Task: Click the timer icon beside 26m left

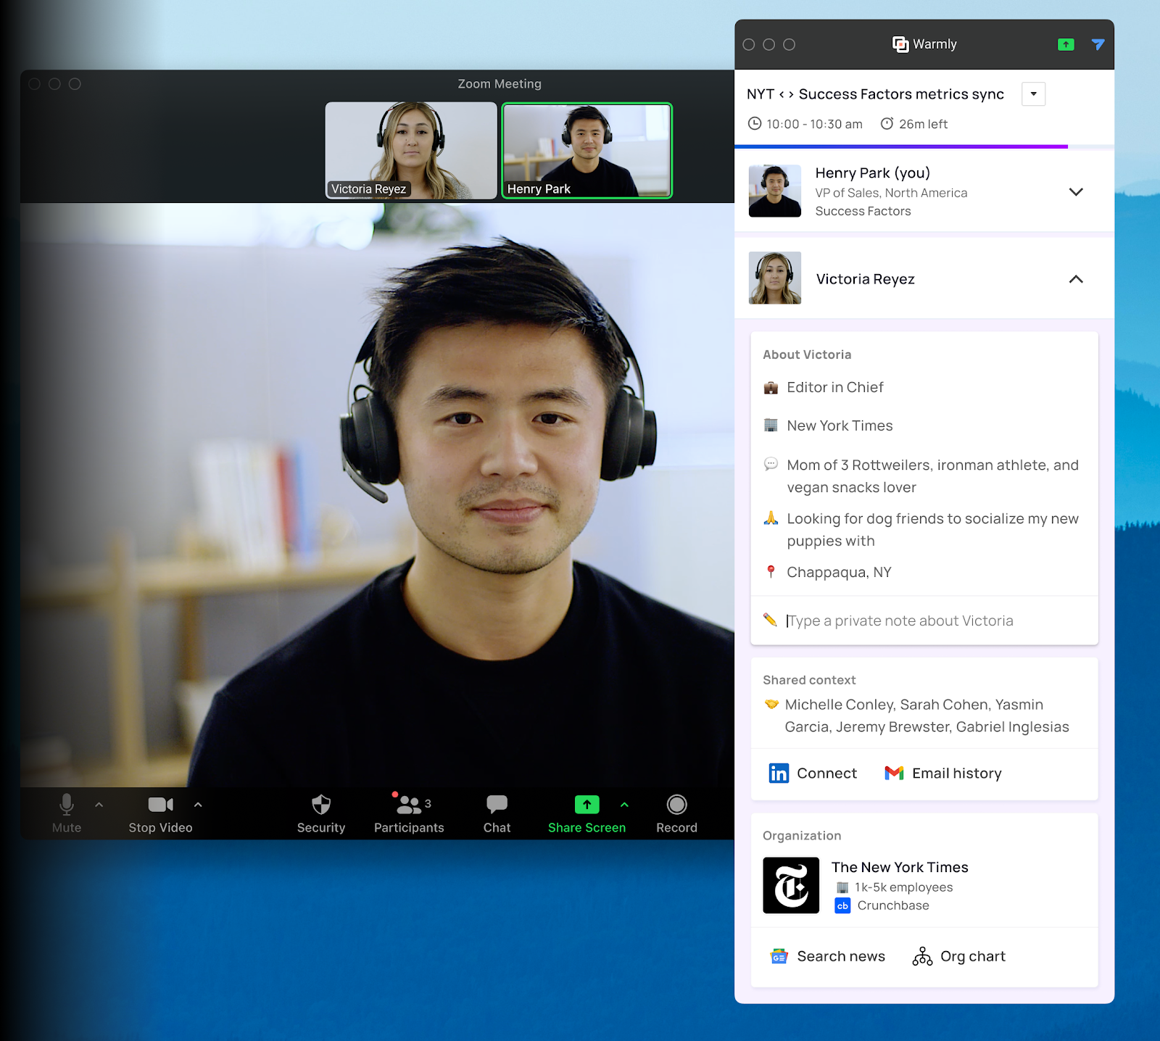Action: click(x=887, y=123)
